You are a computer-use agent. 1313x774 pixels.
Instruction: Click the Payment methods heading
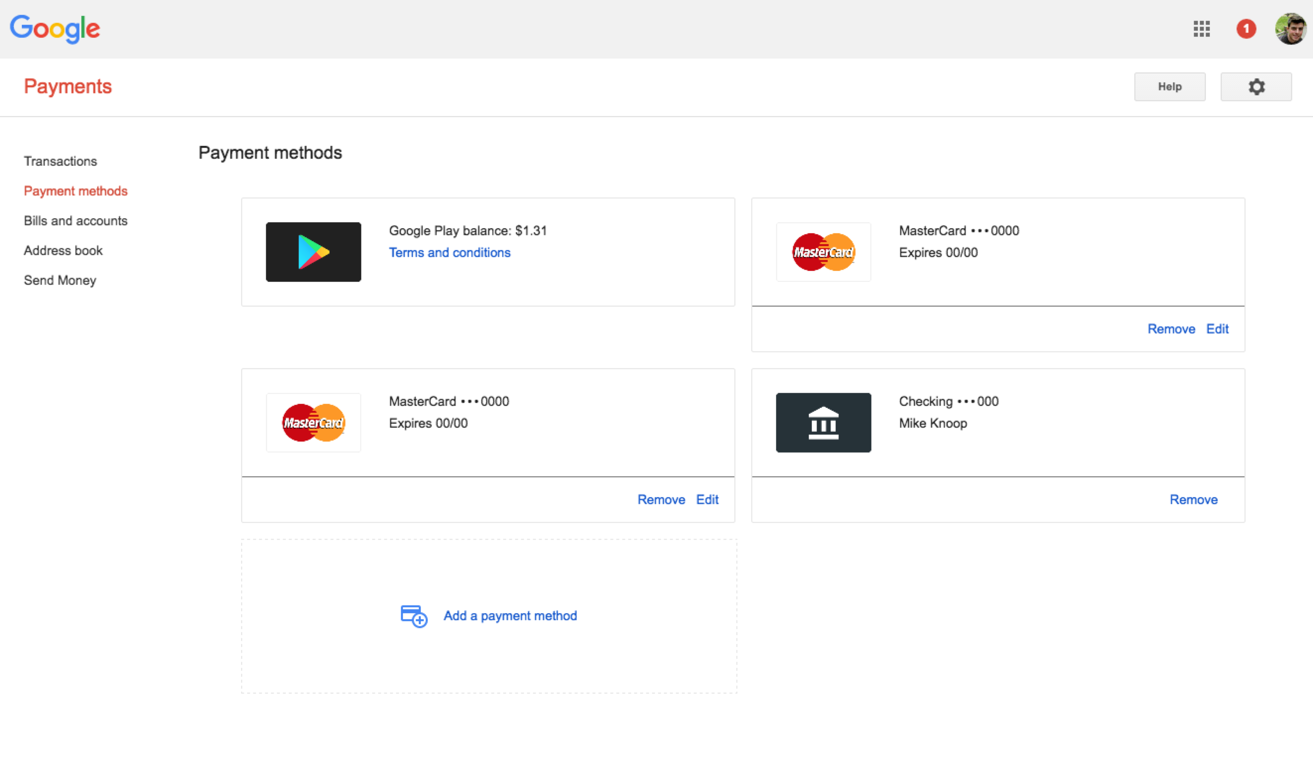click(x=270, y=153)
